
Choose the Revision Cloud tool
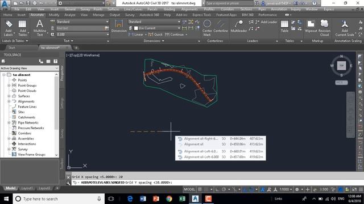click(324, 28)
